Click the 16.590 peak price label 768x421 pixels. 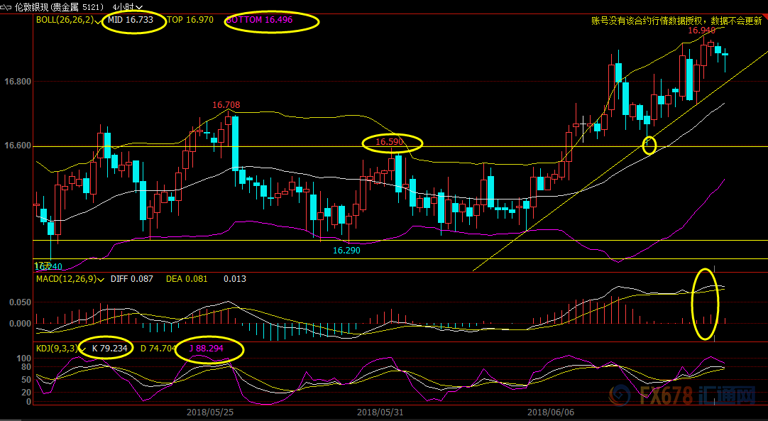click(x=390, y=142)
